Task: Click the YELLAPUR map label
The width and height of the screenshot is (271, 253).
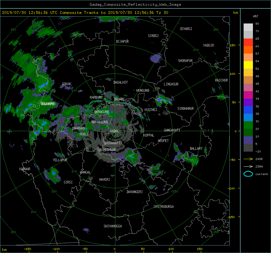Action: [x=60, y=160]
